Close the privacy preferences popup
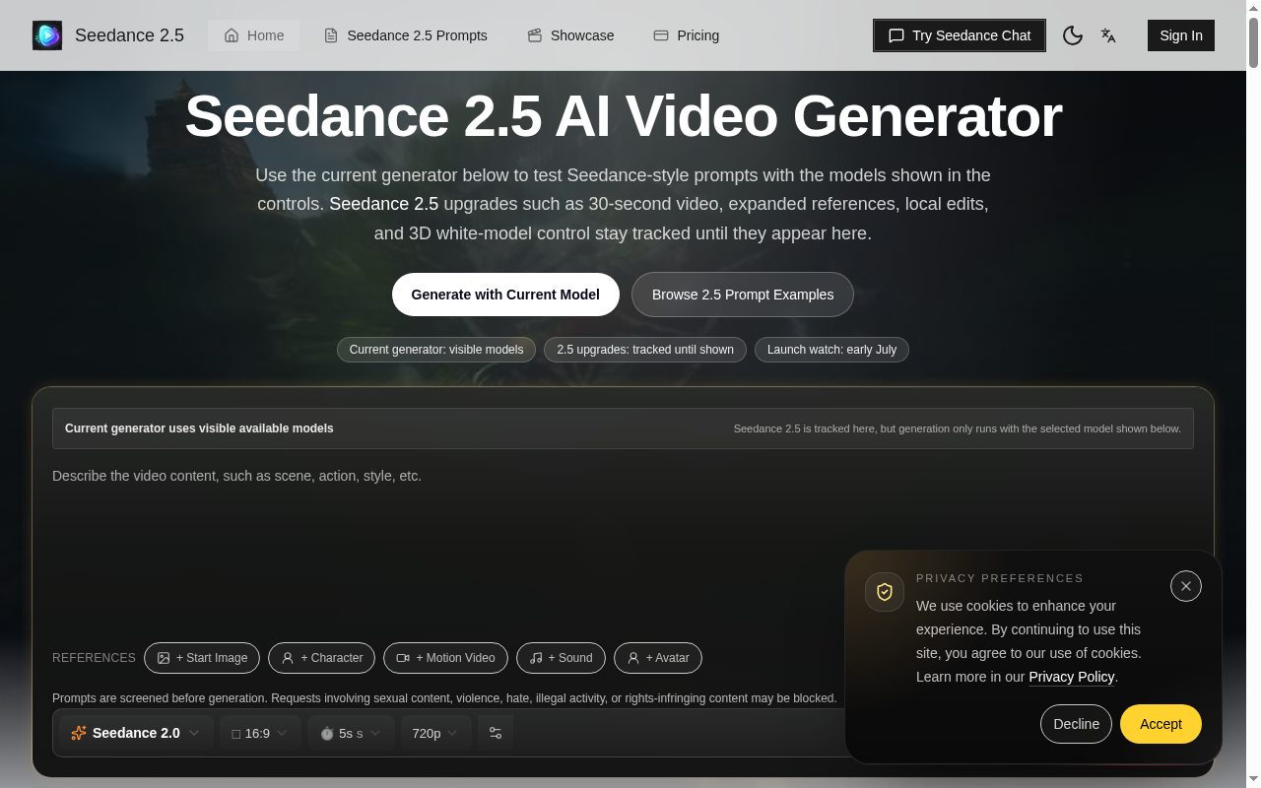 coord(1186,586)
